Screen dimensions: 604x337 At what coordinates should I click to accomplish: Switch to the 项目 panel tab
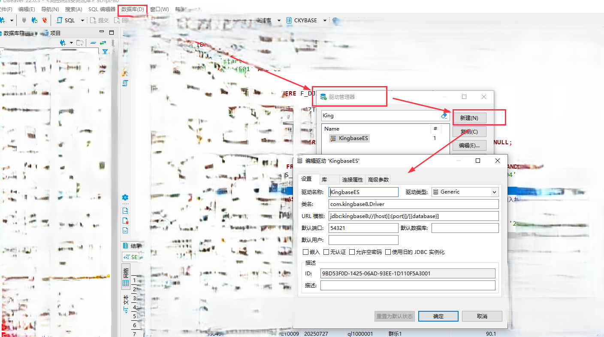(52, 33)
